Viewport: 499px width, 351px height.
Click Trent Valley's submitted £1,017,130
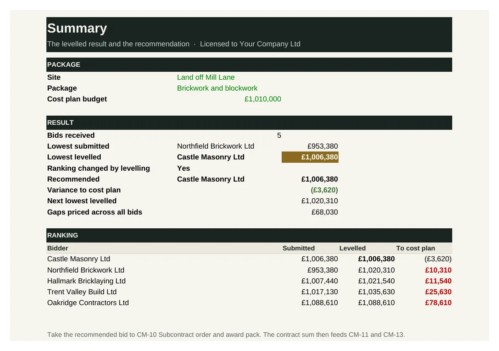pyautogui.click(x=320, y=292)
